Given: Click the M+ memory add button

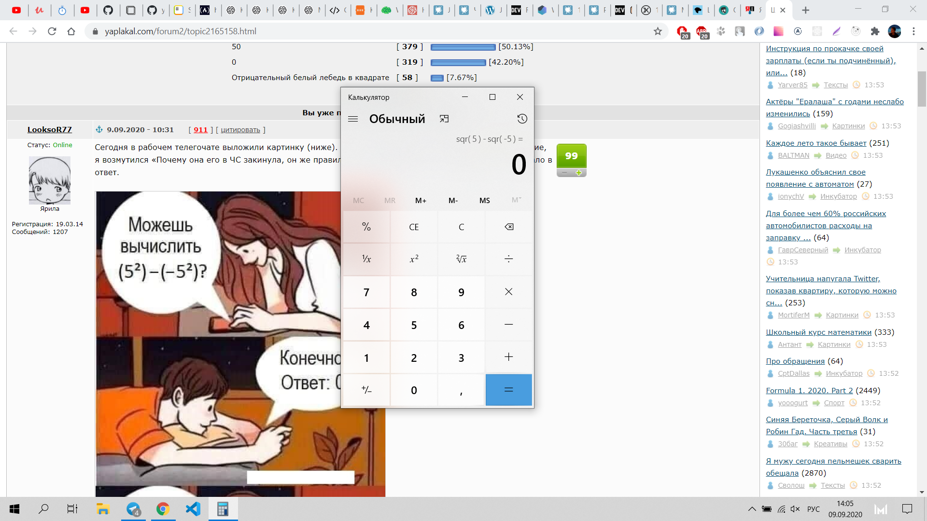Looking at the screenshot, I should coord(421,200).
